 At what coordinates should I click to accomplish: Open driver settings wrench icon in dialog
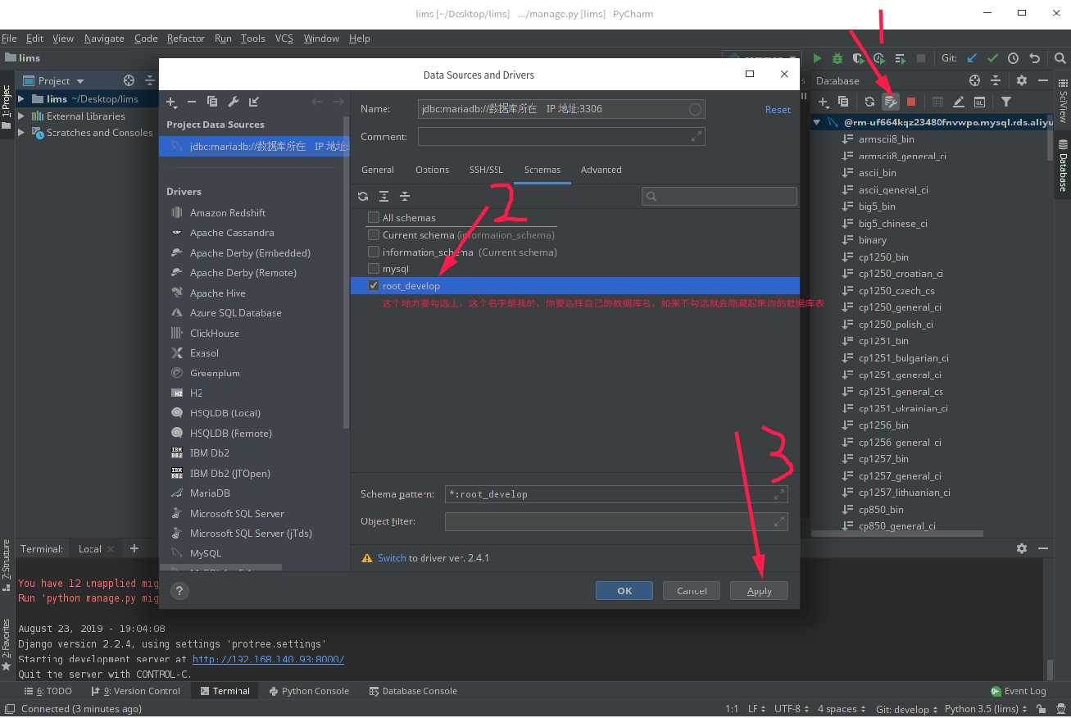pyautogui.click(x=233, y=102)
